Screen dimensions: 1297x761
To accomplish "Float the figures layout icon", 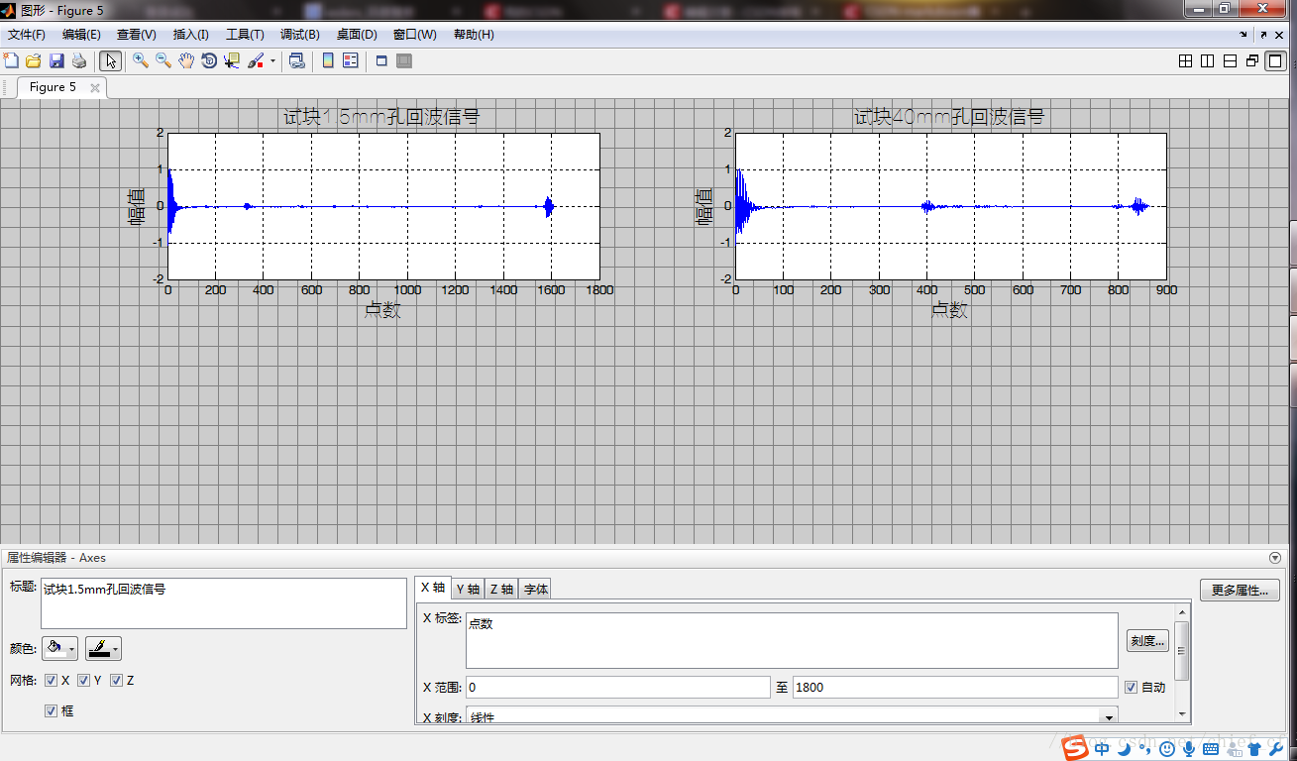I will (x=1252, y=61).
